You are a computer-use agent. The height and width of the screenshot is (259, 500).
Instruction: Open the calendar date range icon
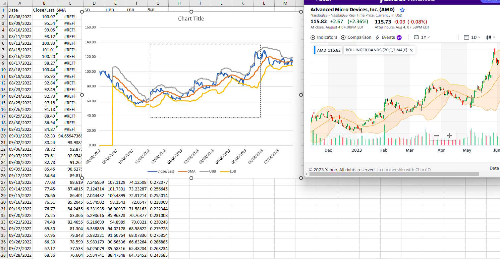417,37
